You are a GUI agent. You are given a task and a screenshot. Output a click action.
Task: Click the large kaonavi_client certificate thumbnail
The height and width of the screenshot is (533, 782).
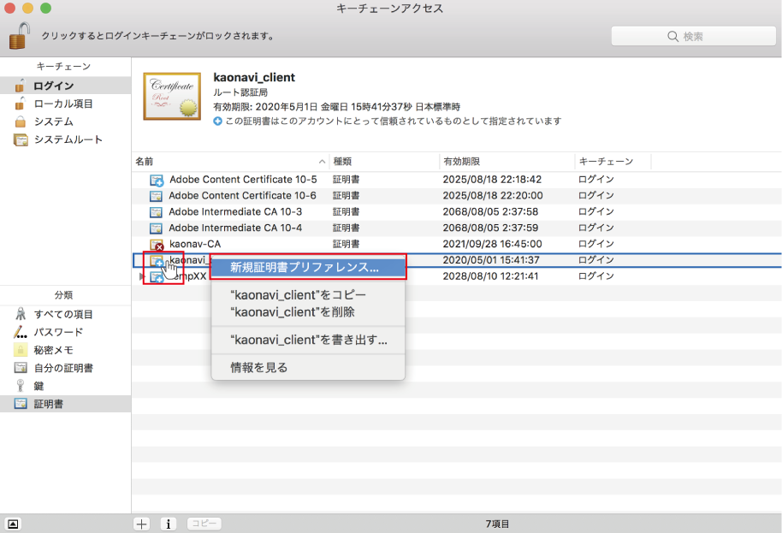(172, 96)
